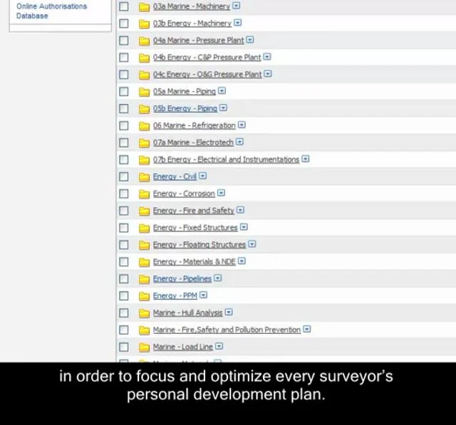Open the Energy - Pipelines folder link

pyautogui.click(x=182, y=279)
